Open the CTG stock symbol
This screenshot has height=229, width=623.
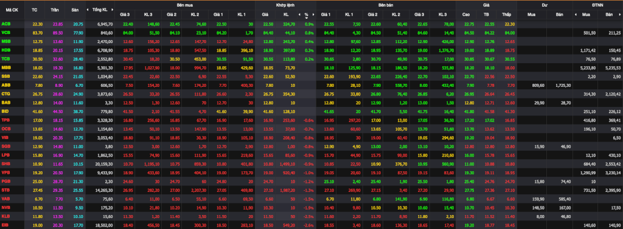click(6, 94)
